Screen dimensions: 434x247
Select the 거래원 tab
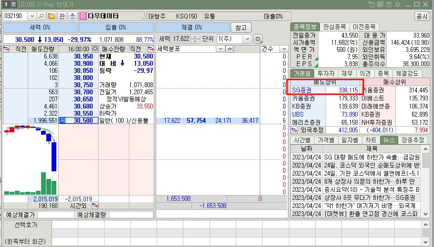302,73
